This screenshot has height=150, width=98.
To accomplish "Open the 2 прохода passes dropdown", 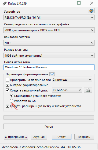I will 72,80.
